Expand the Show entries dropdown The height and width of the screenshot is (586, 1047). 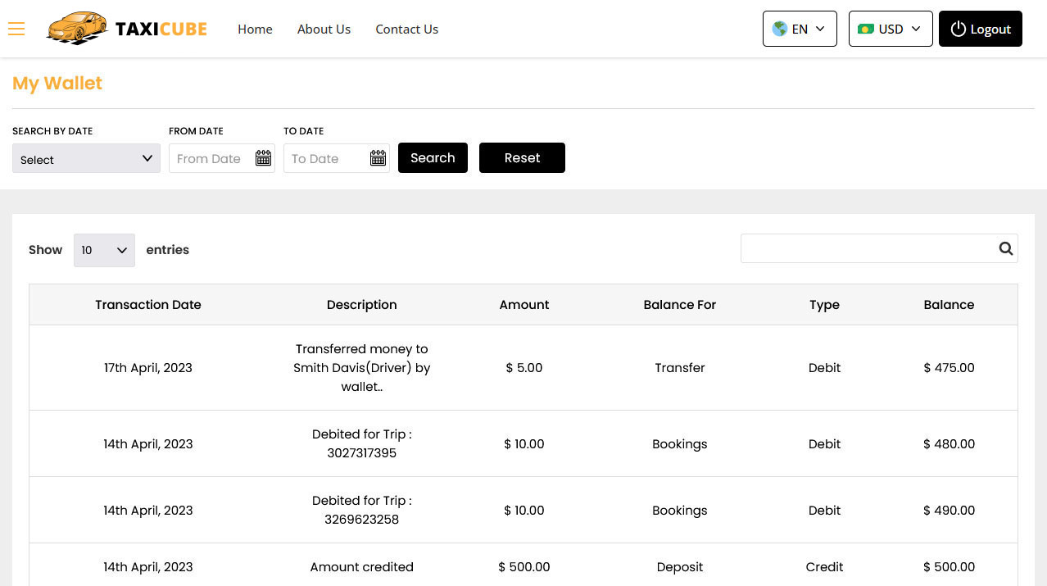(x=104, y=250)
